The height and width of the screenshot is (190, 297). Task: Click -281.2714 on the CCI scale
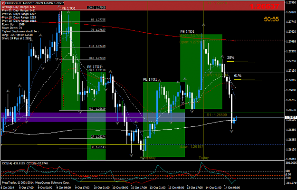click(x=291, y=183)
